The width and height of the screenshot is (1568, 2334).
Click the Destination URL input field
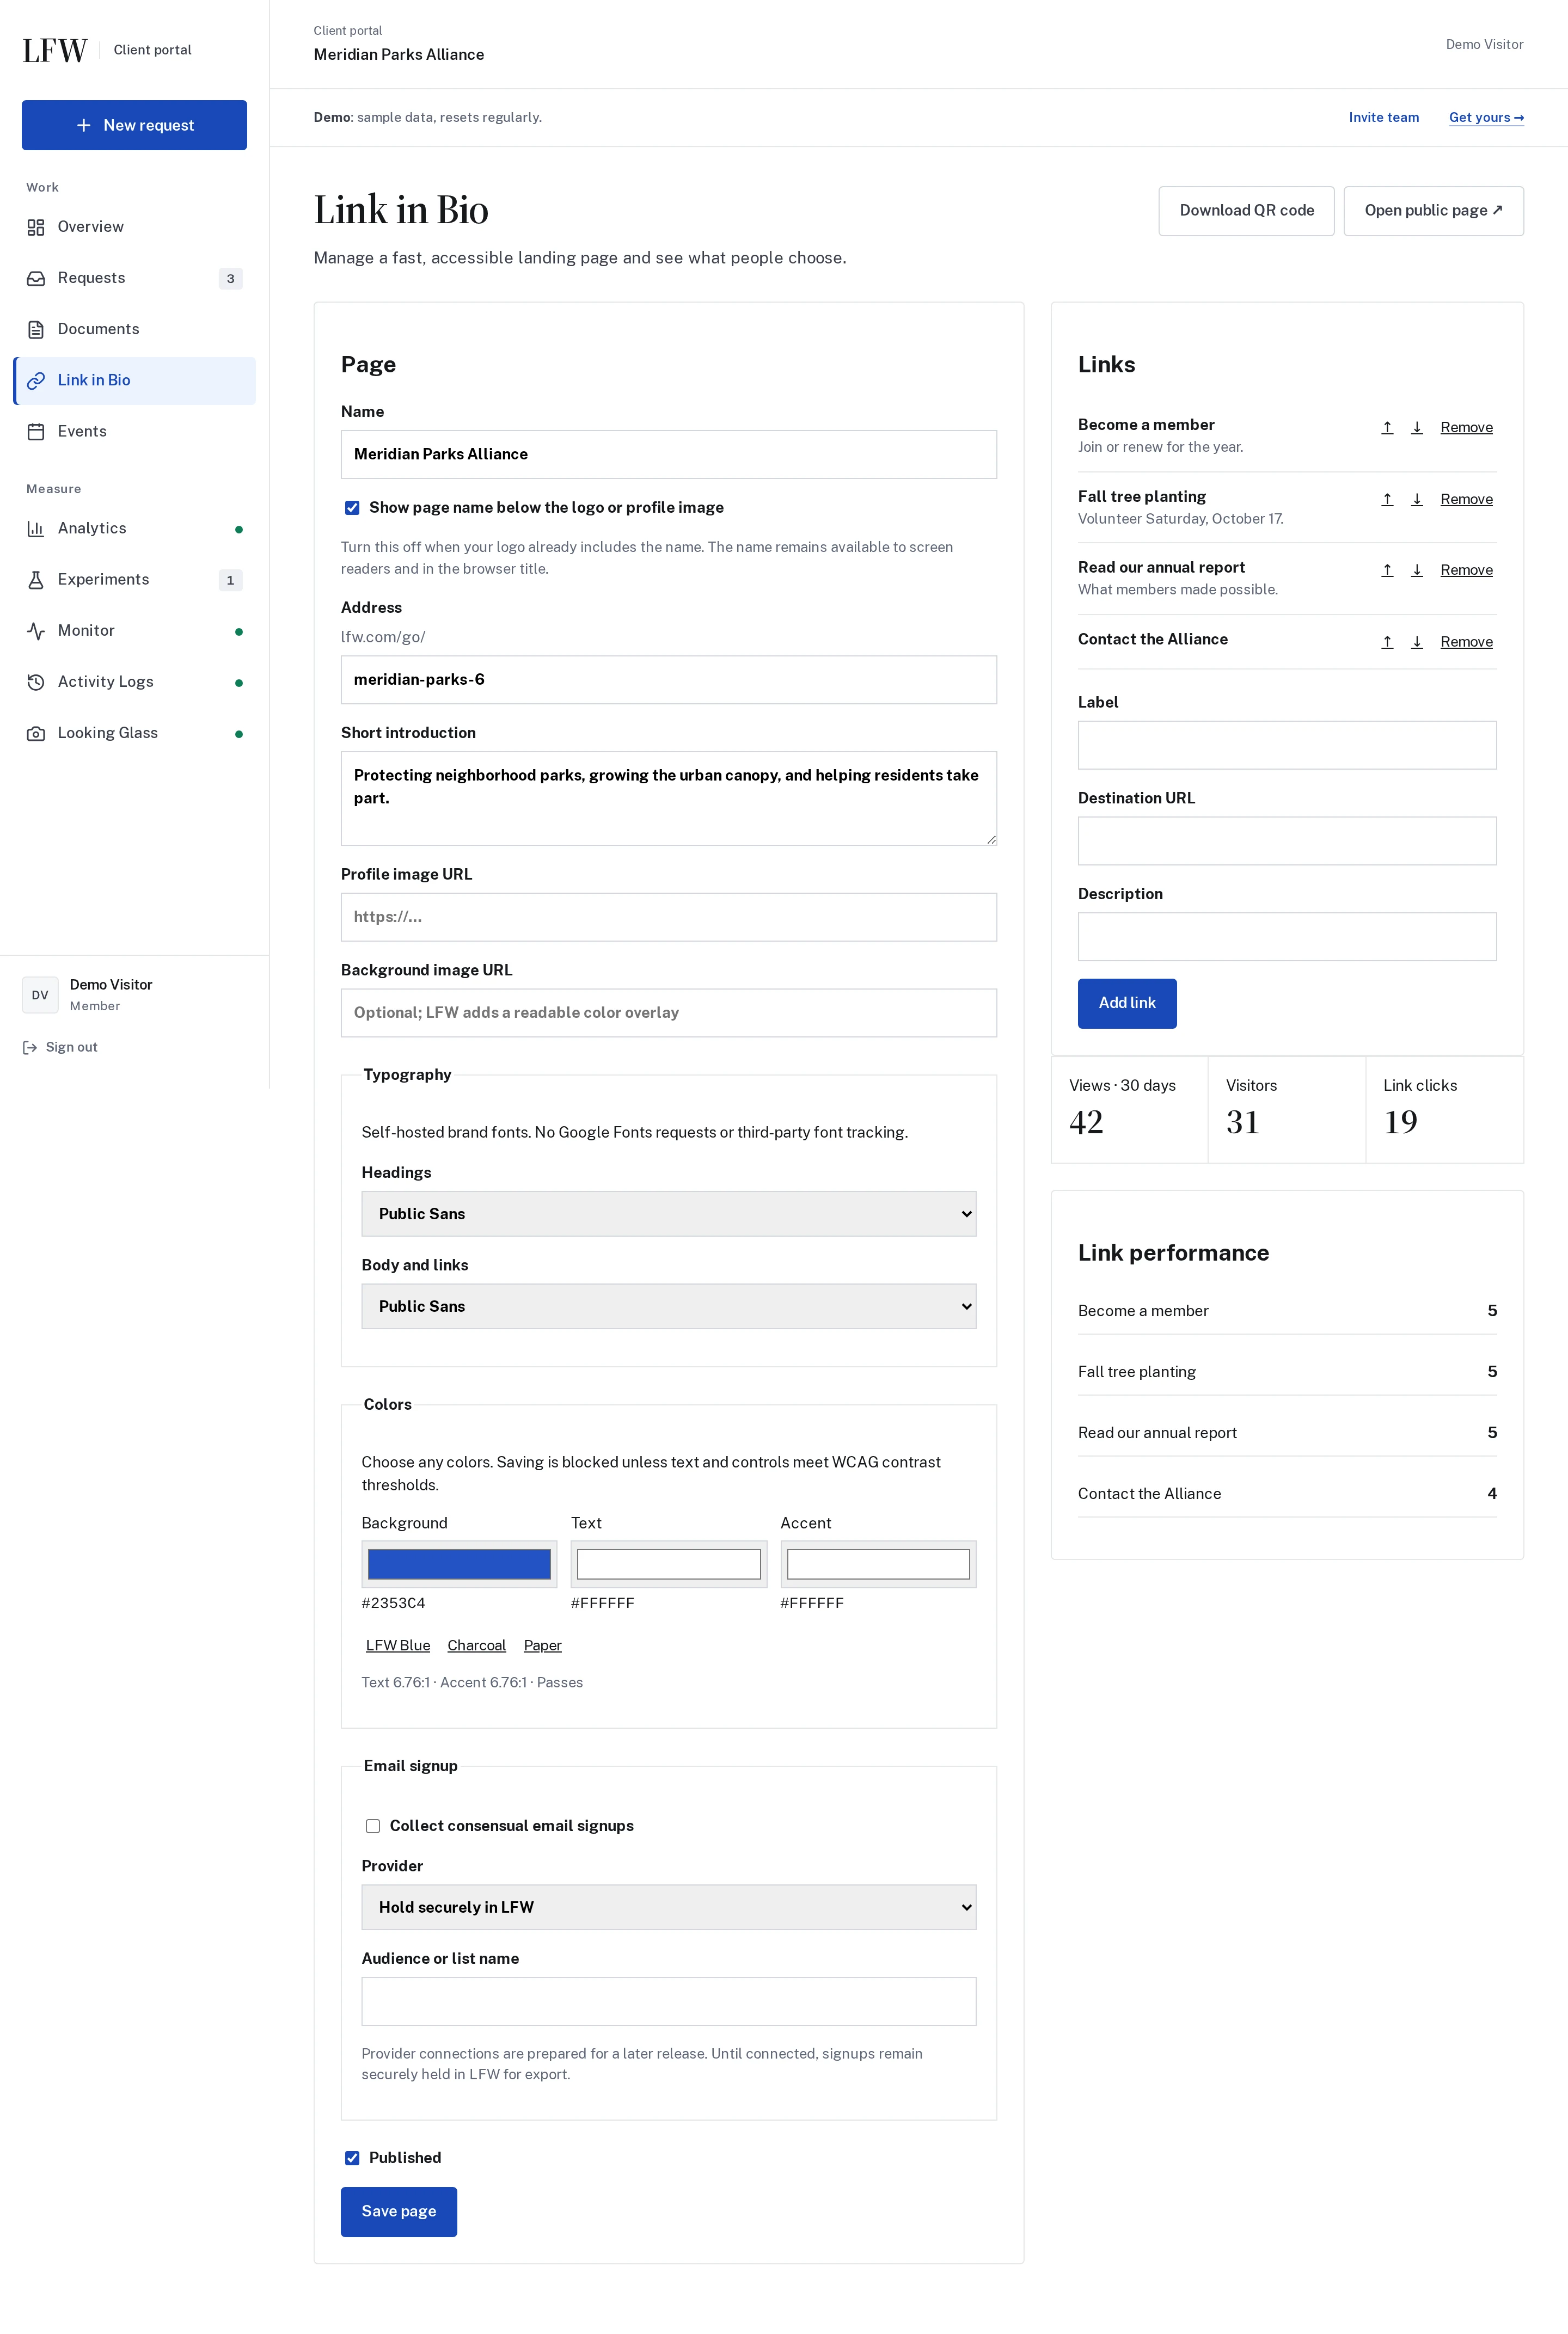(1287, 840)
